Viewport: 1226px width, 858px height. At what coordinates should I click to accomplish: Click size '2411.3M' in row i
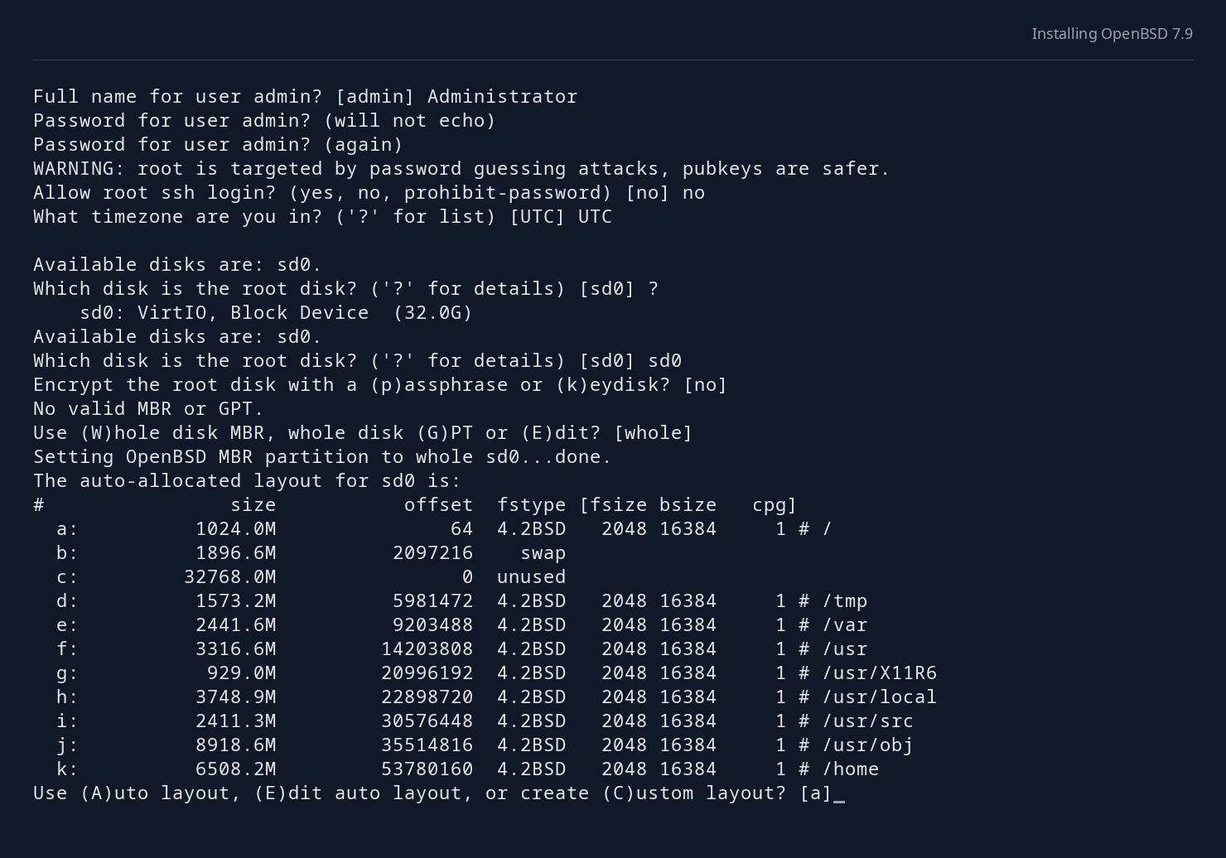click(235, 721)
